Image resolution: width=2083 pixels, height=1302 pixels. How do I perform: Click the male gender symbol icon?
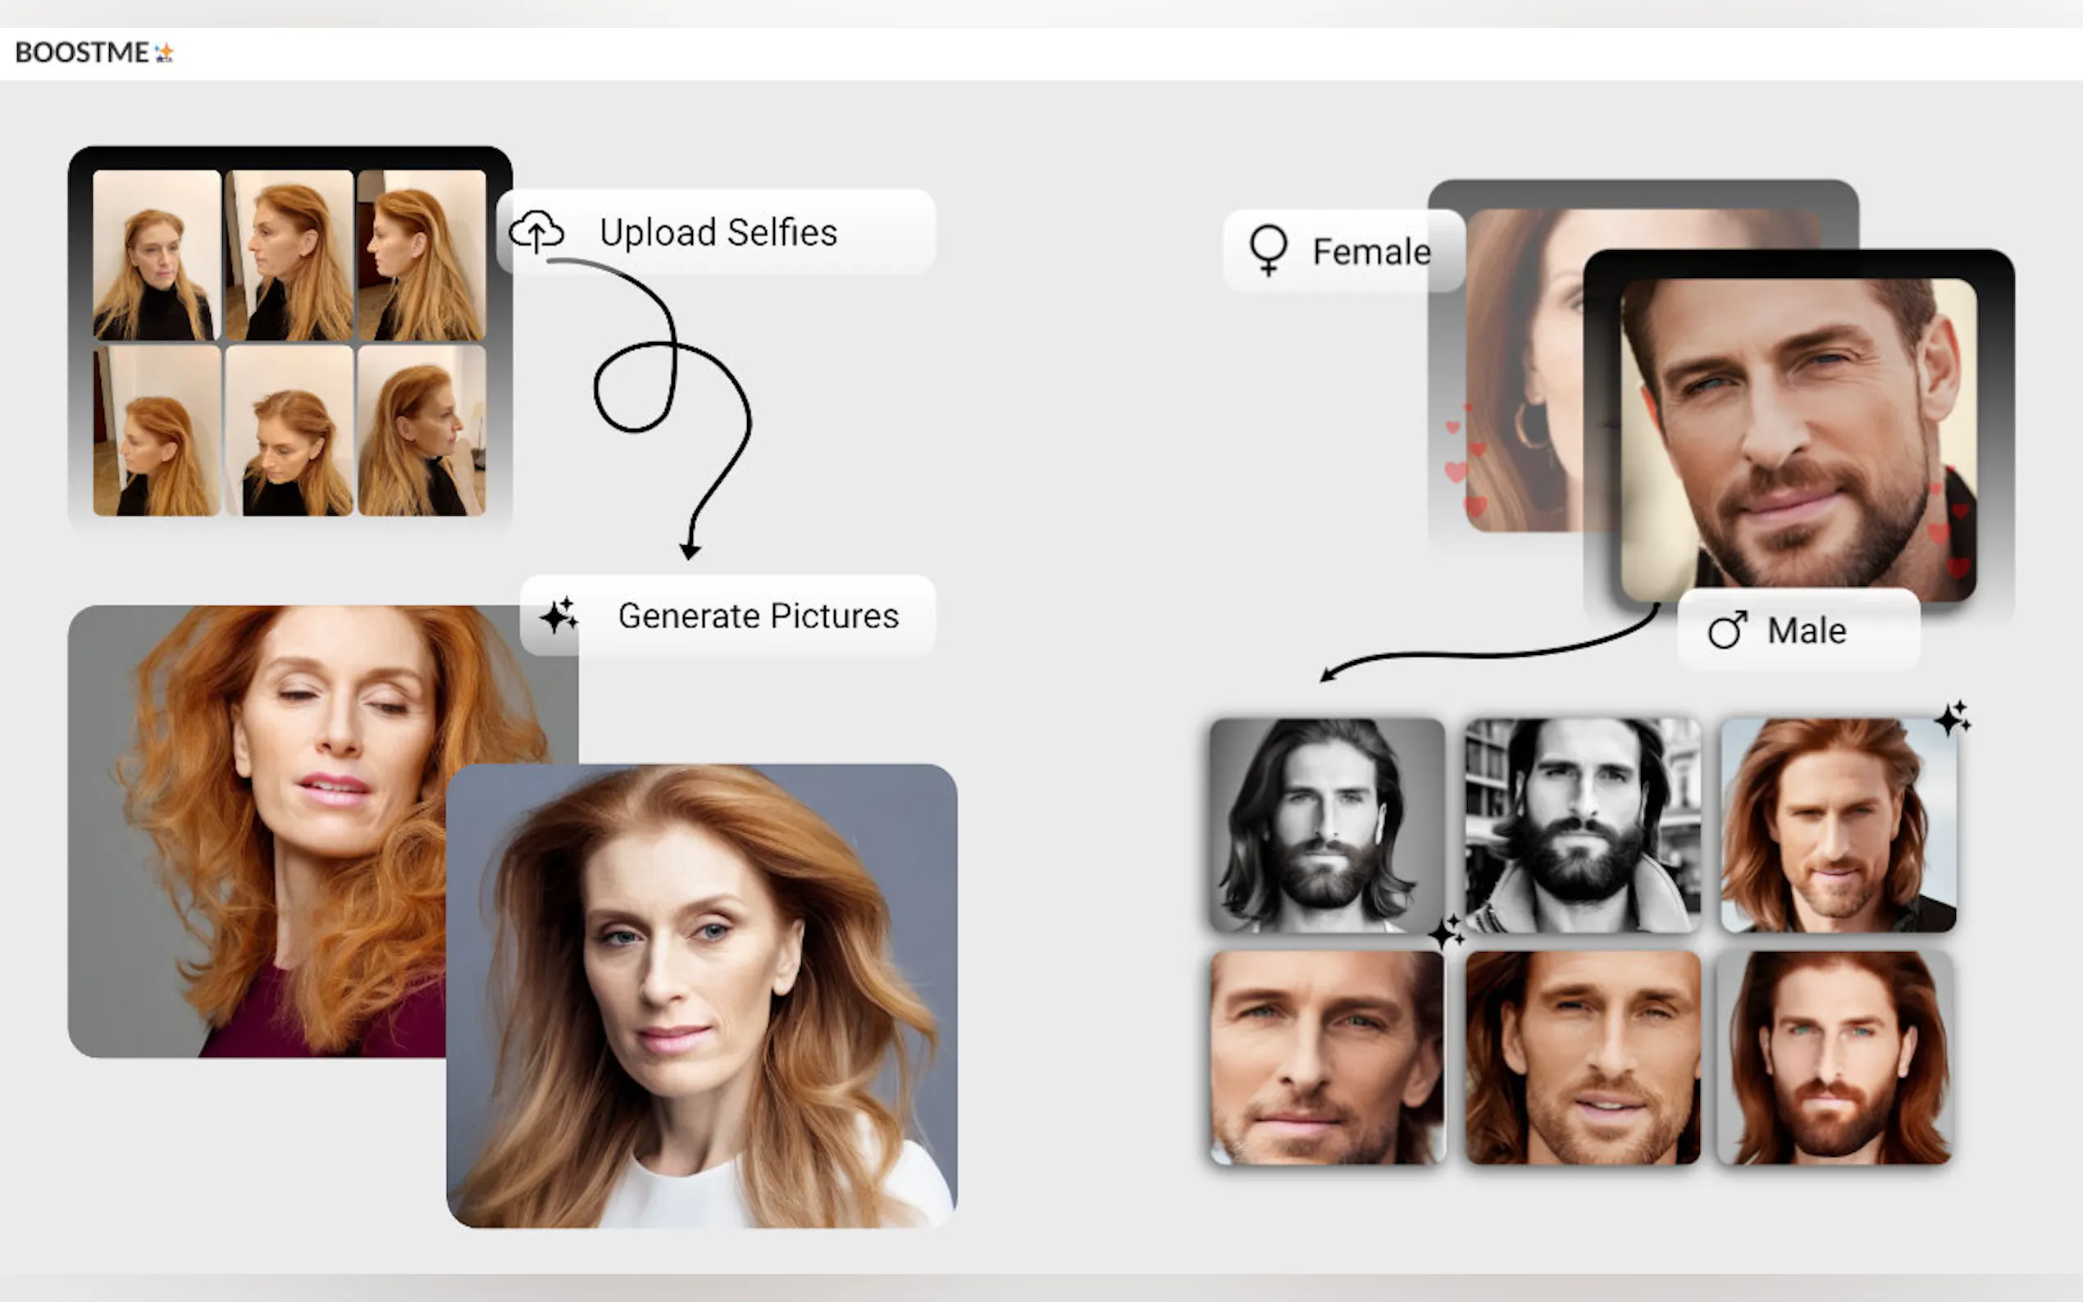1726,631
